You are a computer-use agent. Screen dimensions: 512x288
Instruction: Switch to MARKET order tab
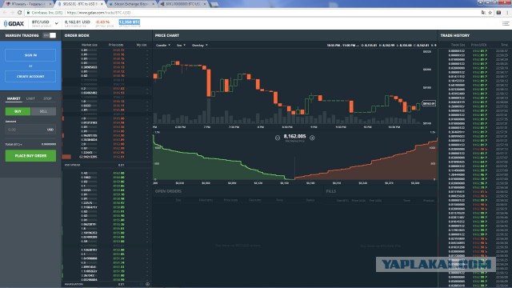click(x=14, y=98)
